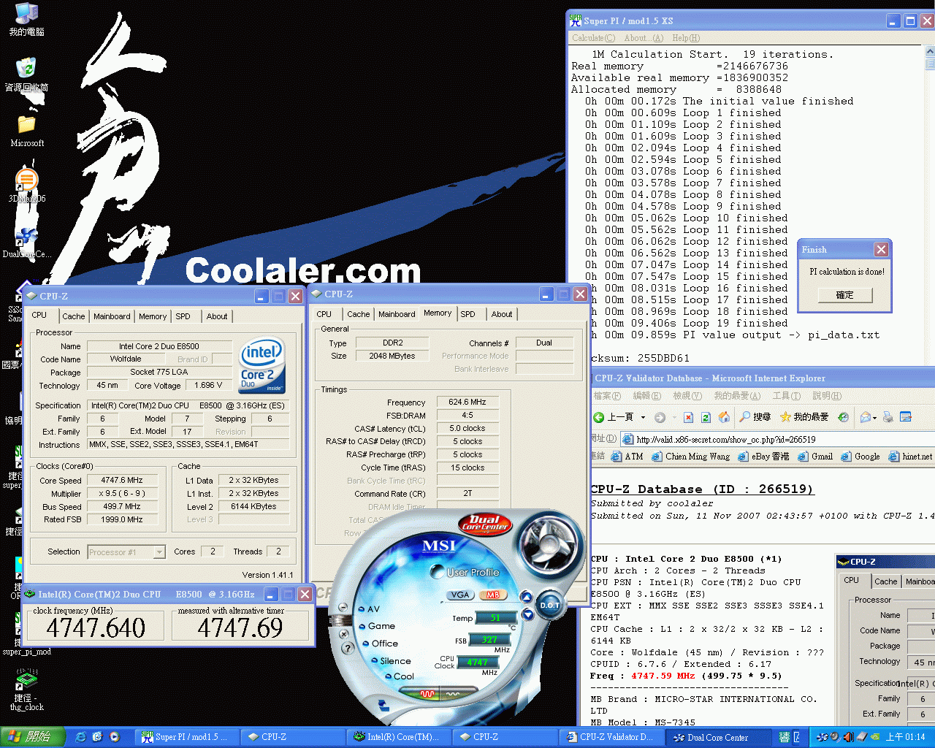Click the scroll up arrow in Super PI
The height and width of the screenshot is (748, 935).
[929, 53]
